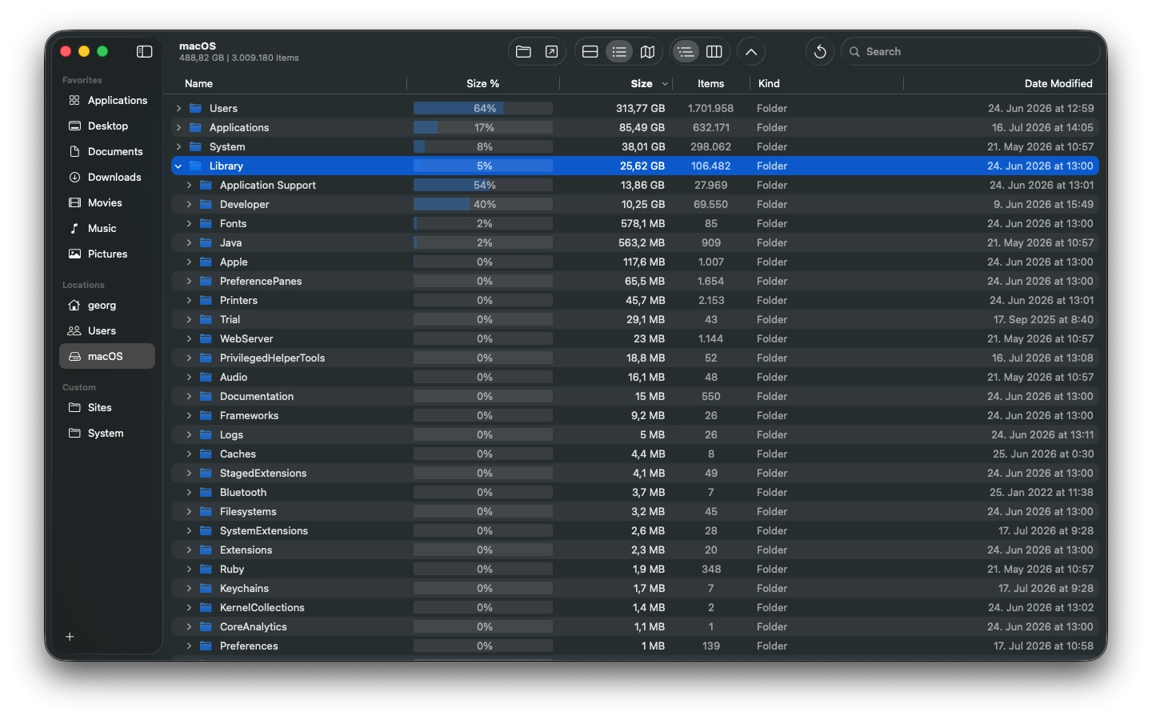Expand the System folder row in the list
Image resolution: width=1152 pixels, height=720 pixels.
[178, 146]
